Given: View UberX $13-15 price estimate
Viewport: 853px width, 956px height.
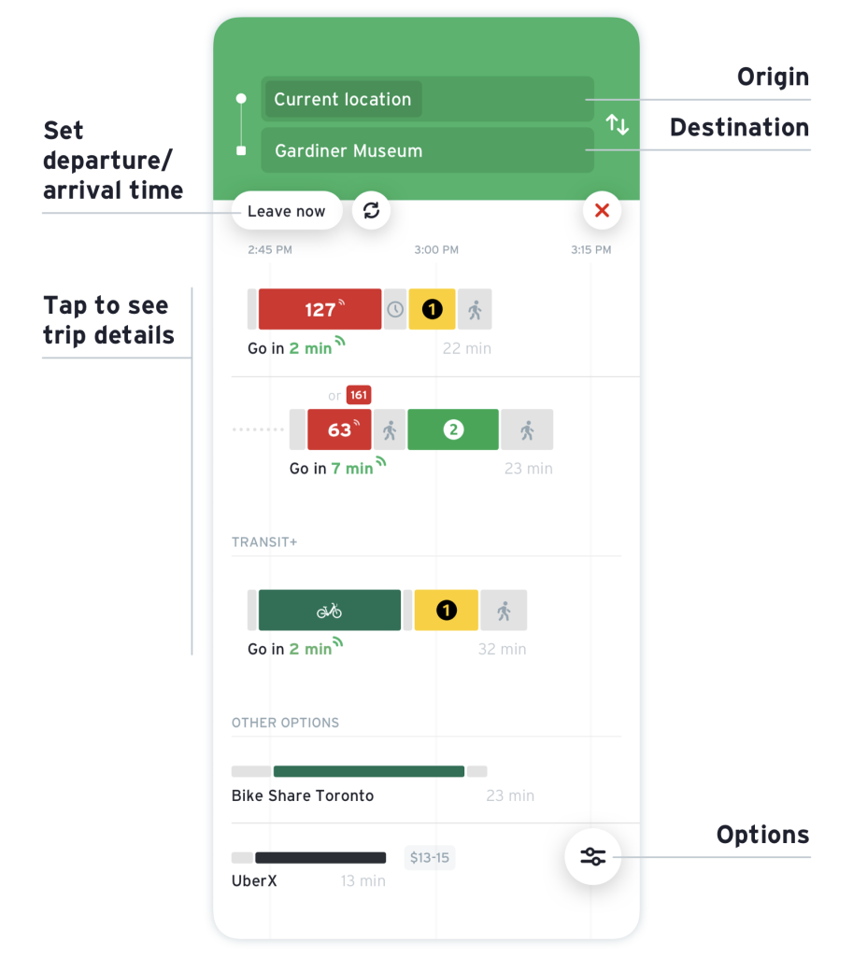Looking at the screenshot, I should pos(430,858).
